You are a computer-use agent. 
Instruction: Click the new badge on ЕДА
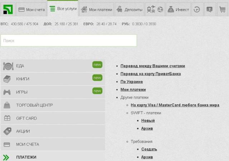coord(97,65)
